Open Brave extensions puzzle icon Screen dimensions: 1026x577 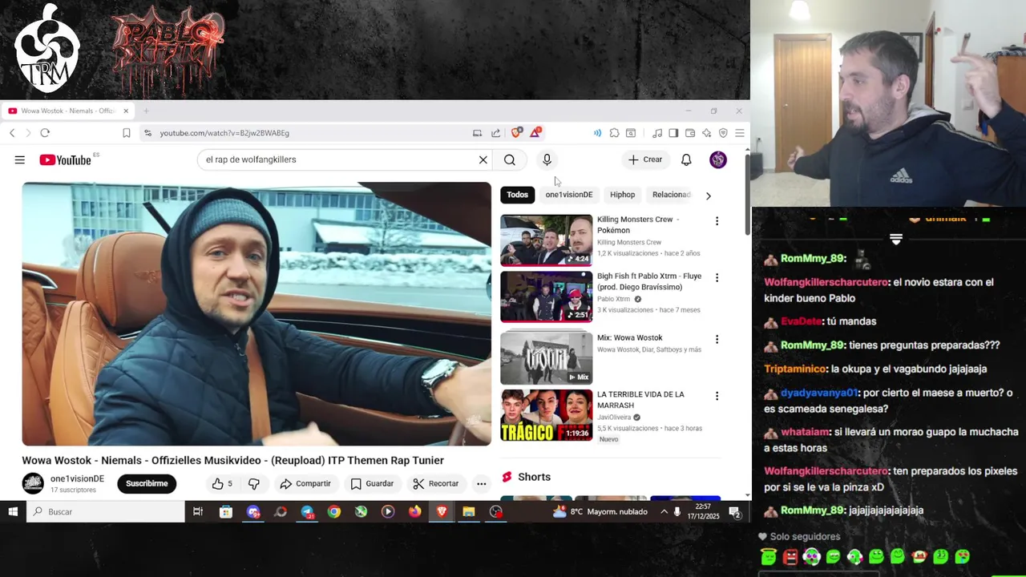pos(614,133)
